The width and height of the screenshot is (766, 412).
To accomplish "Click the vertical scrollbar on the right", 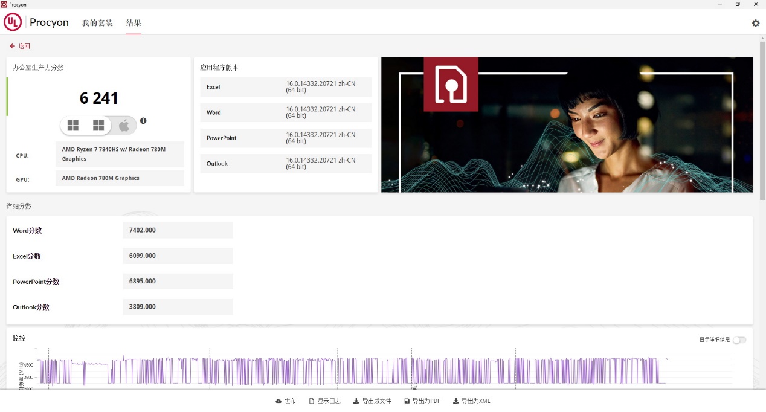I will coord(762,121).
